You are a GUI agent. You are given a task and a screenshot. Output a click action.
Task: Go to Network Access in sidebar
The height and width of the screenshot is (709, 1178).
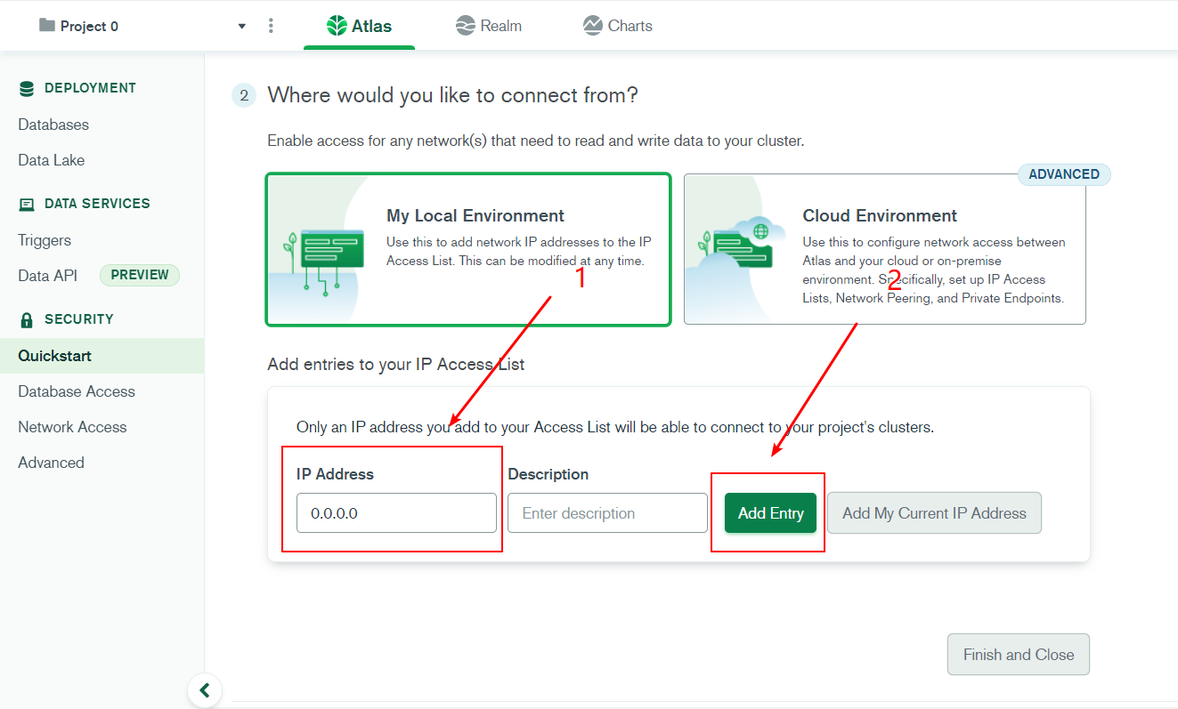72,427
